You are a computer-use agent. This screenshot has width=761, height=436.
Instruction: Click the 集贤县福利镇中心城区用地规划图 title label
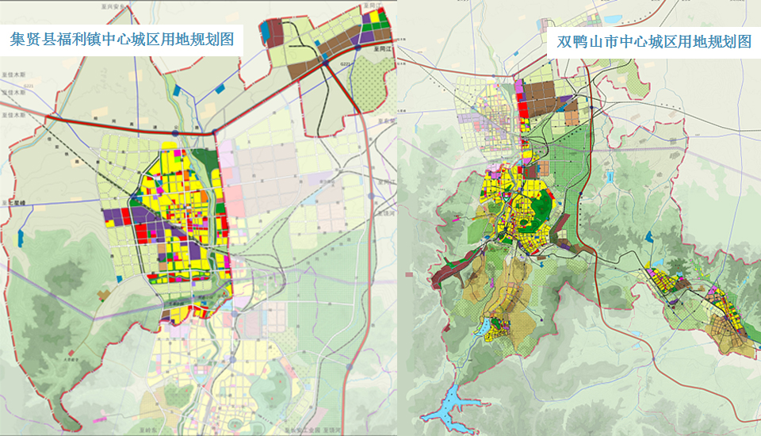tap(121, 41)
